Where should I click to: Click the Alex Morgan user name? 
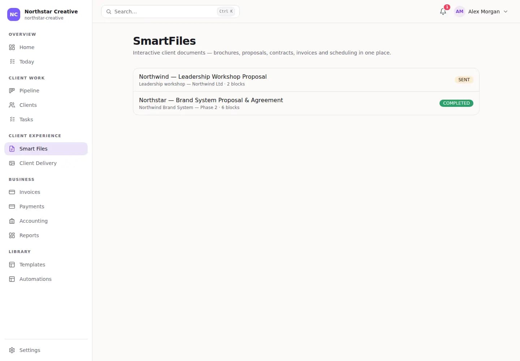484,12
